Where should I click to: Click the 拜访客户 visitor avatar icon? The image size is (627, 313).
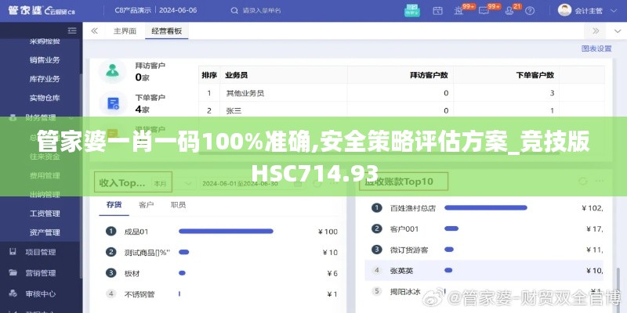113,72
